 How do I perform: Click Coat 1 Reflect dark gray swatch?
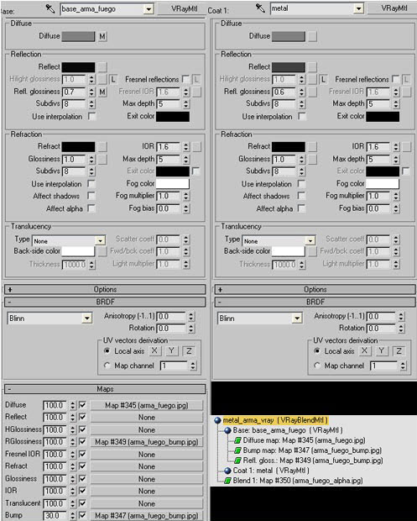pyautogui.click(x=289, y=67)
